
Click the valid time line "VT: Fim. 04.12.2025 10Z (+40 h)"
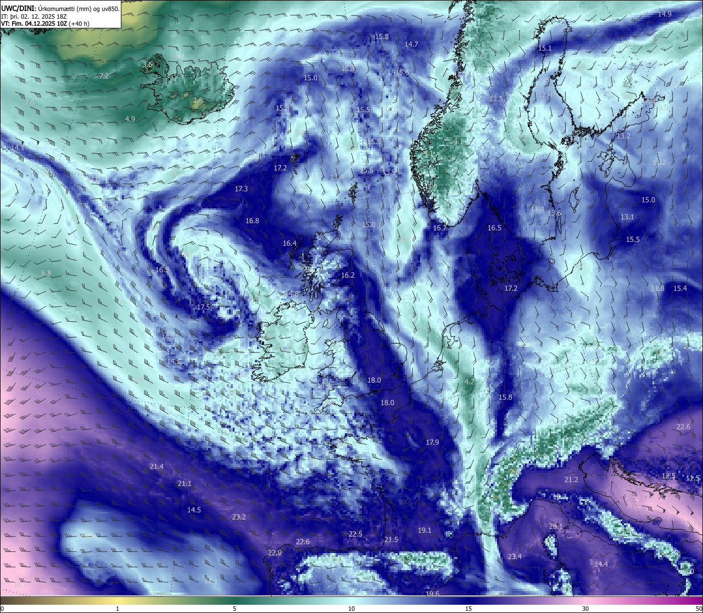pyautogui.click(x=46, y=24)
